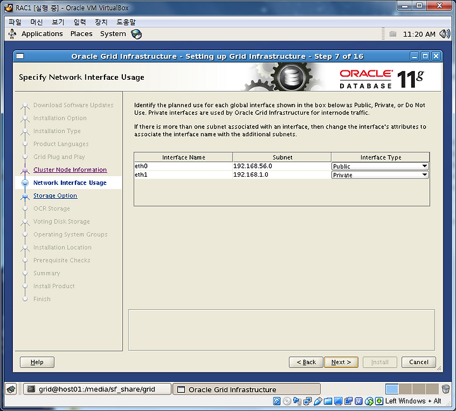Viewport: 456px width, 411px height.
Task: Click the Show Desktop icon in bottom panel
Action: (11, 389)
